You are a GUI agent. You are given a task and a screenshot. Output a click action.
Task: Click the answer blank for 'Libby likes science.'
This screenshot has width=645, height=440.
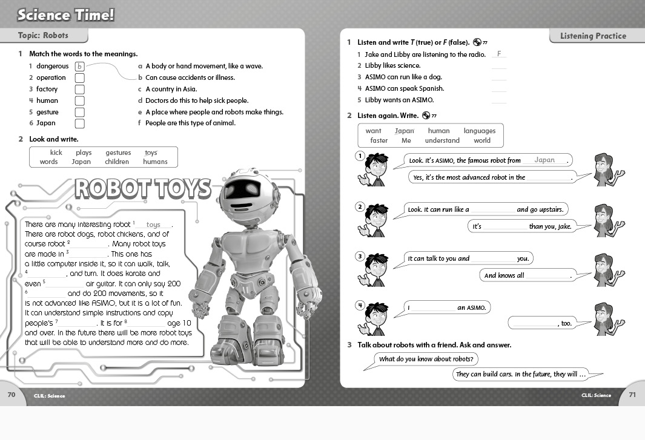499,66
